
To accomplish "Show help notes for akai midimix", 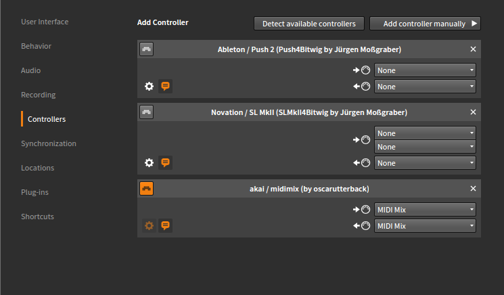I will 165,225.
